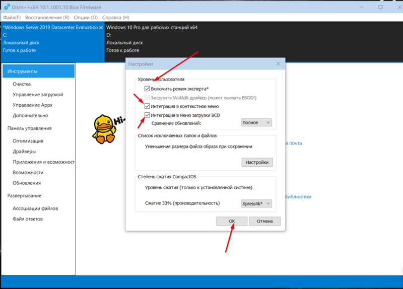
Task: Open Управление Appx in sidebar
Action: [x=32, y=105]
